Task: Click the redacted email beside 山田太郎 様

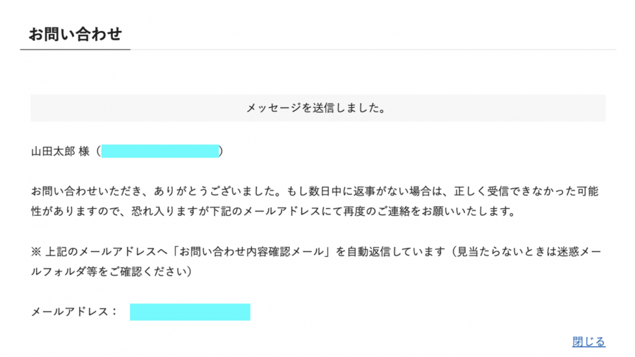Action: click(x=160, y=151)
